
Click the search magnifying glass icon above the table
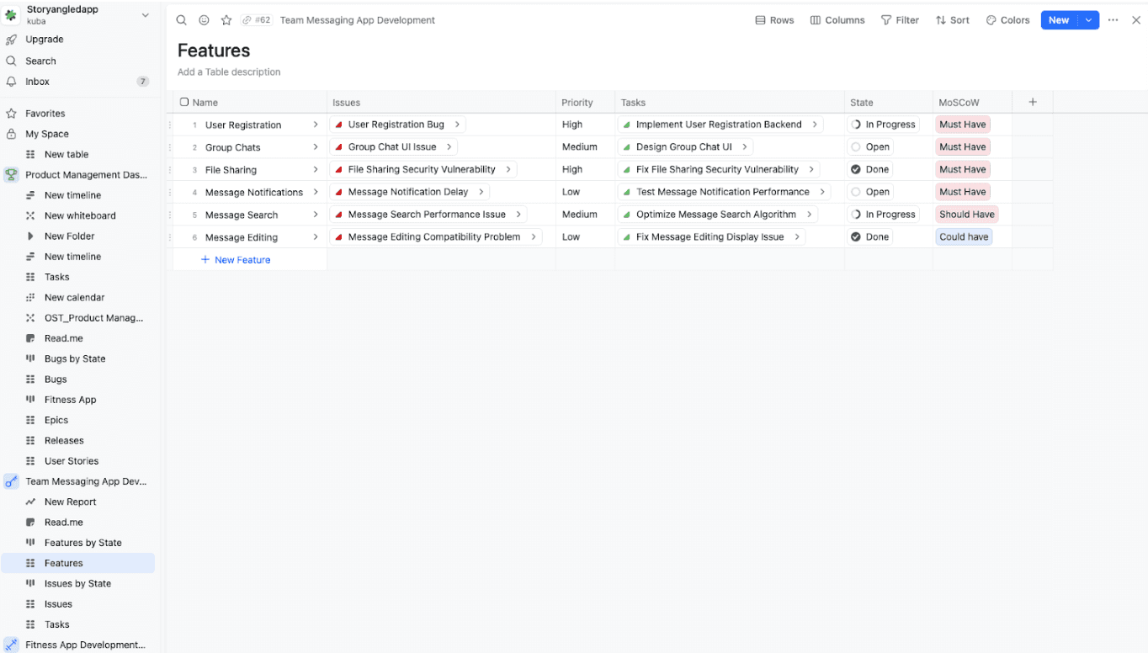pyautogui.click(x=181, y=19)
